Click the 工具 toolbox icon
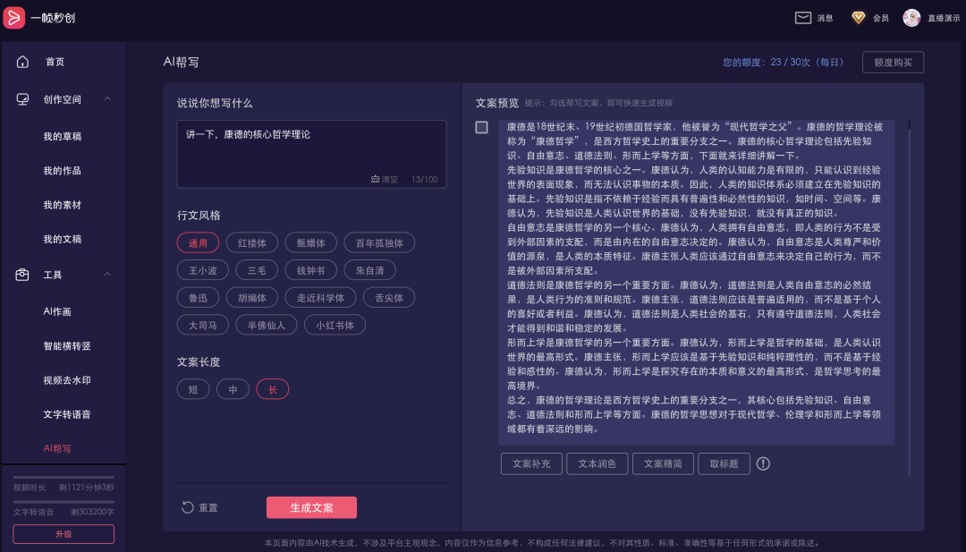The height and width of the screenshot is (552, 966). click(x=22, y=275)
